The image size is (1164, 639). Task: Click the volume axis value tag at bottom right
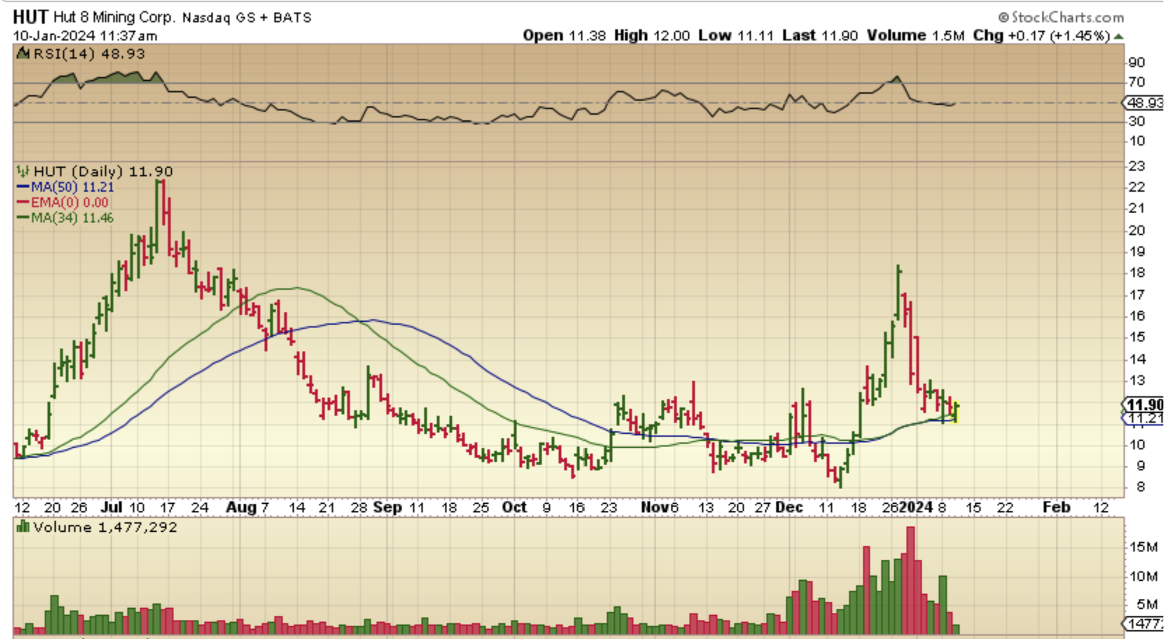click(1144, 623)
